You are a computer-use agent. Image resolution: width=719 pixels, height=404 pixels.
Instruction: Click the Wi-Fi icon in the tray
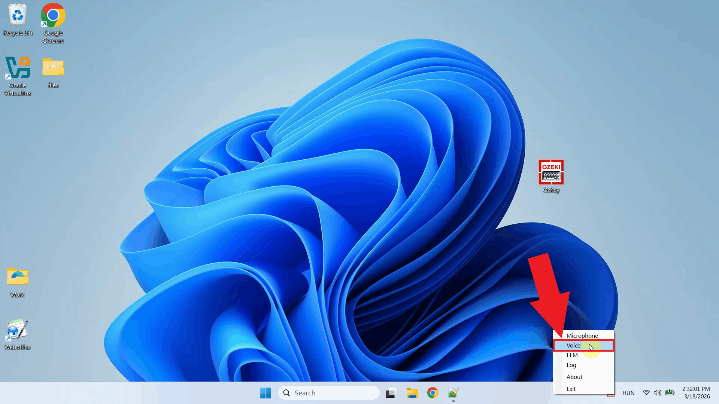coord(646,393)
